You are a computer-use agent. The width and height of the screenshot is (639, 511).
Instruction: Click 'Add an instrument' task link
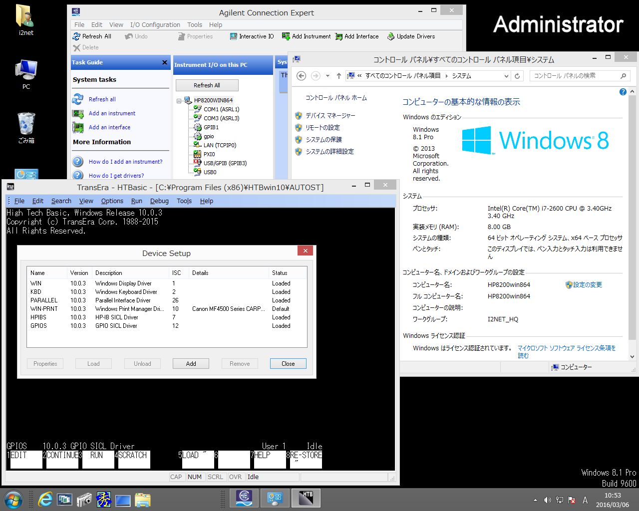(x=112, y=113)
